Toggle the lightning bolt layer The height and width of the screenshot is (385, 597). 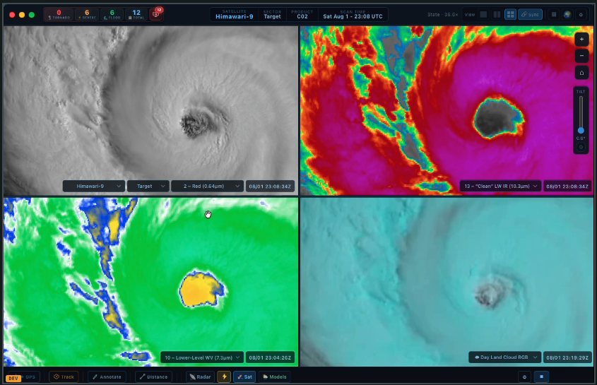(x=224, y=377)
